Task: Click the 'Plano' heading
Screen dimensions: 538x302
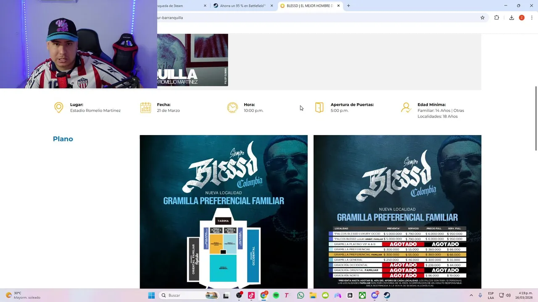Action: click(63, 139)
